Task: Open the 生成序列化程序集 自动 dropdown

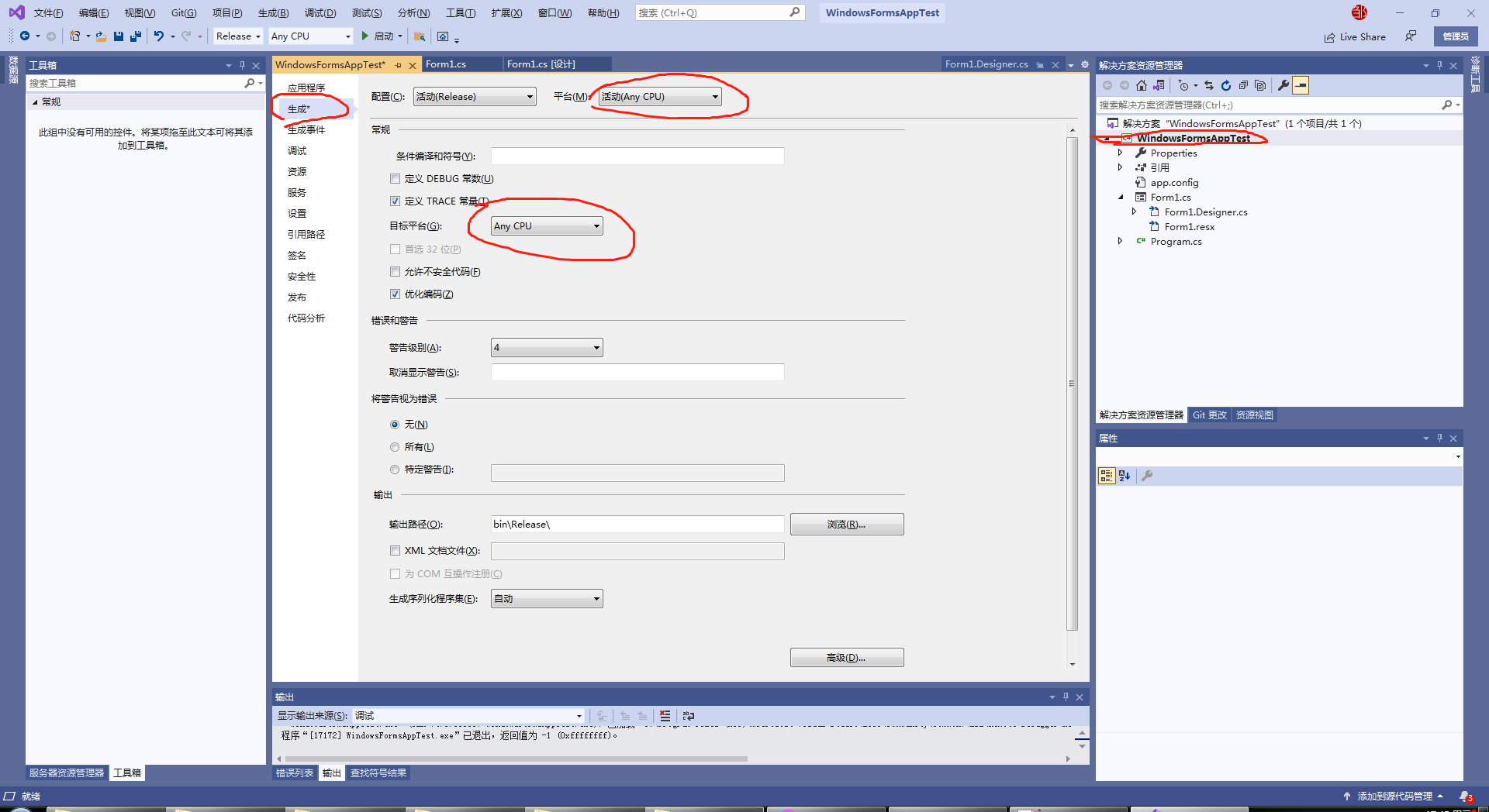Action: (x=547, y=599)
